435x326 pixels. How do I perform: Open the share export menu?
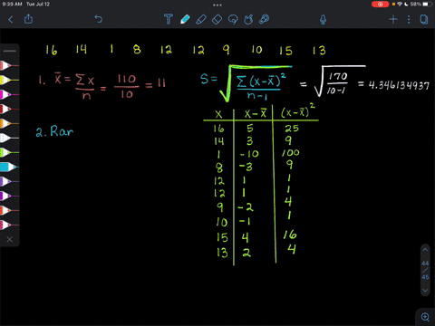click(x=28, y=19)
